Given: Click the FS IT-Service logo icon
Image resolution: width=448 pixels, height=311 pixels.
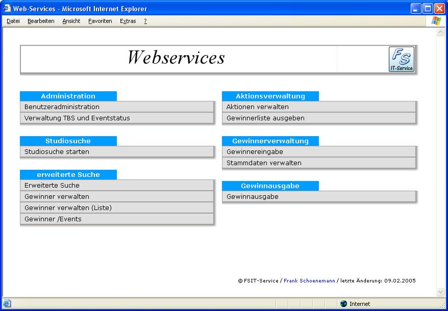Looking at the screenshot, I should (402, 59).
